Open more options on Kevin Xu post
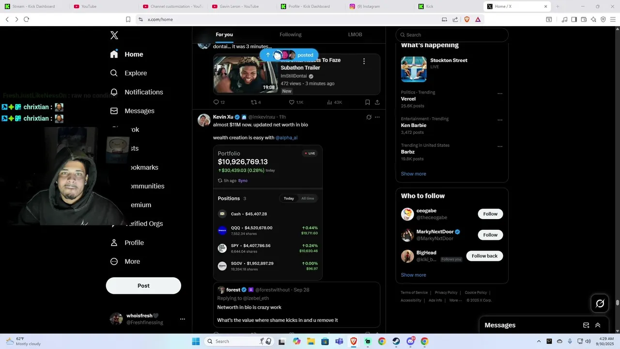This screenshot has height=349, width=620. click(x=377, y=117)
